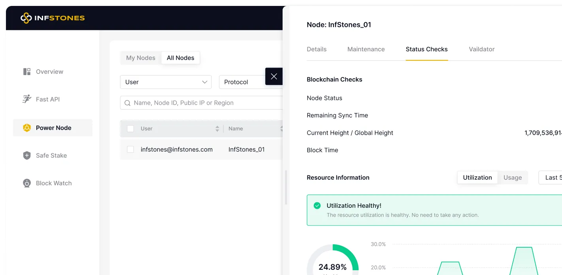Click the node search input field
562x275 pixels.
pyautogui.click(x=202, y=103)
